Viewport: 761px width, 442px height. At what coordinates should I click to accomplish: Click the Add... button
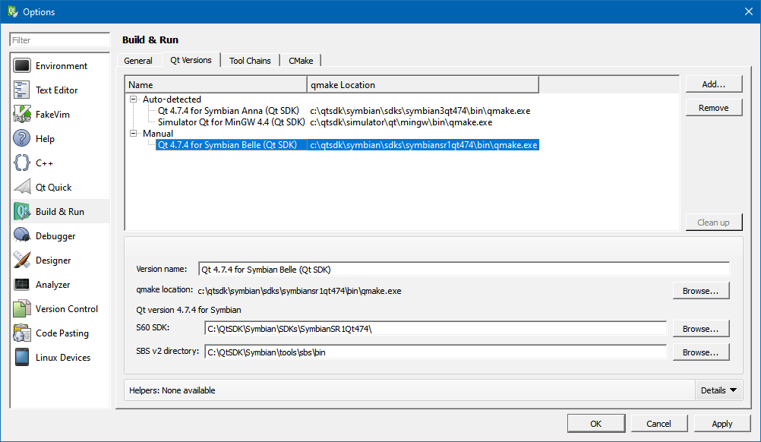(x=713, y=84)
